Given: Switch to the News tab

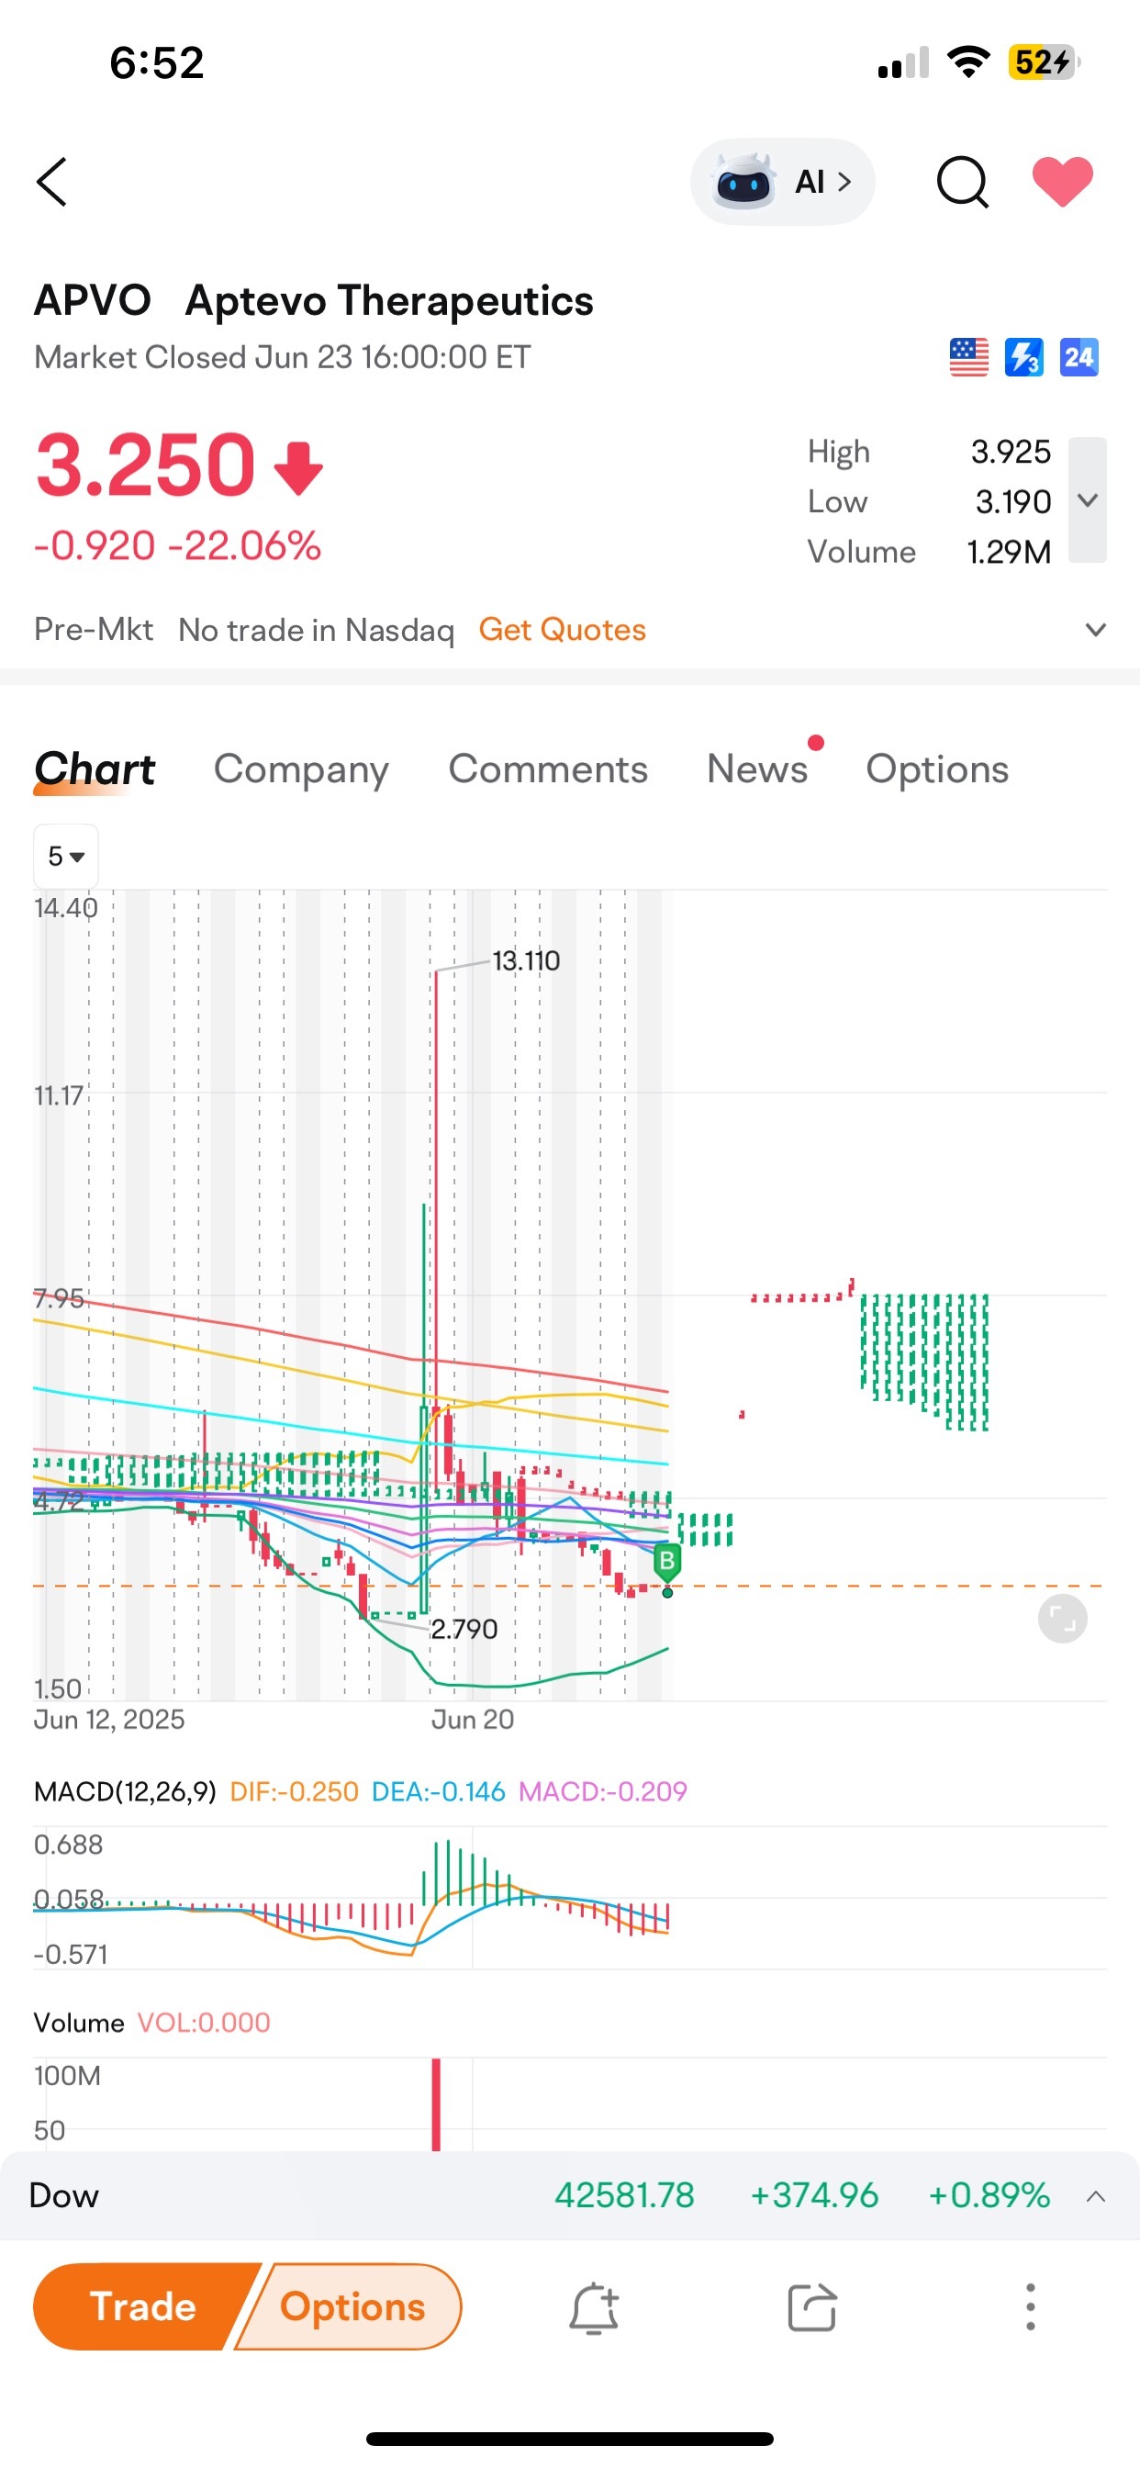Looking at the screenshot, I should (x=757, y=768).
